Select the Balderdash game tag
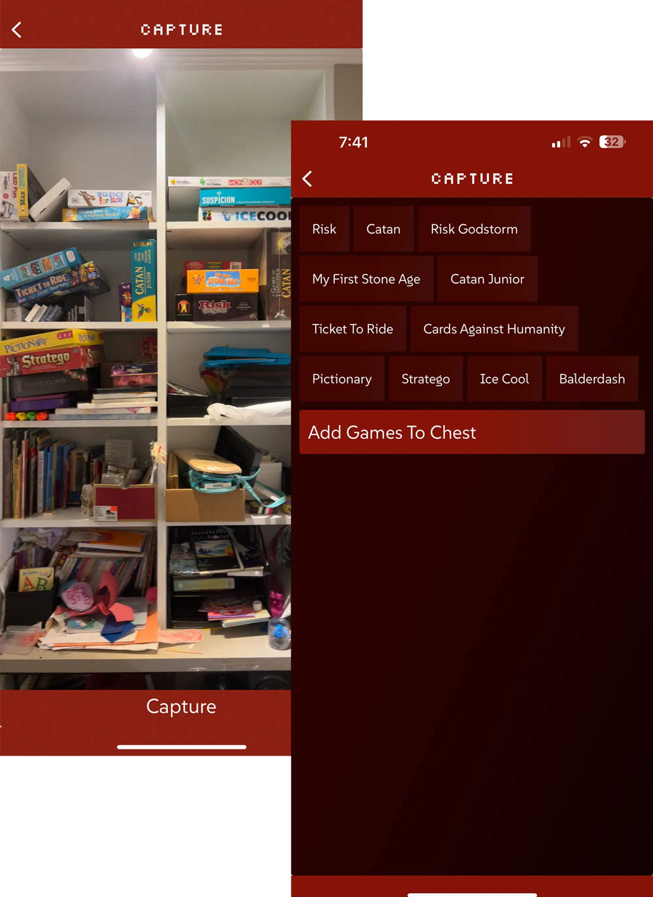653x897 pixels. [592, 379]
